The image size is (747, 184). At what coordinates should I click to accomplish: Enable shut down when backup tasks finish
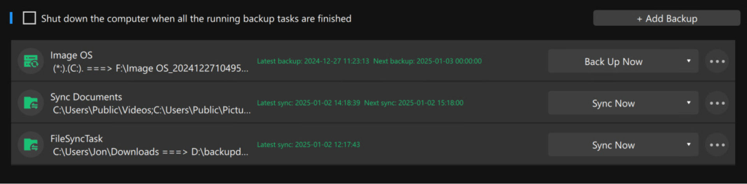[x=30, y=18]
